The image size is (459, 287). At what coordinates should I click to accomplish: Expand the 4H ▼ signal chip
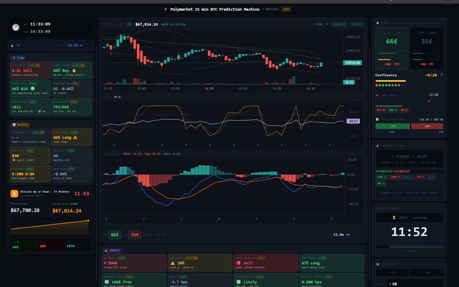click(420, 177)
